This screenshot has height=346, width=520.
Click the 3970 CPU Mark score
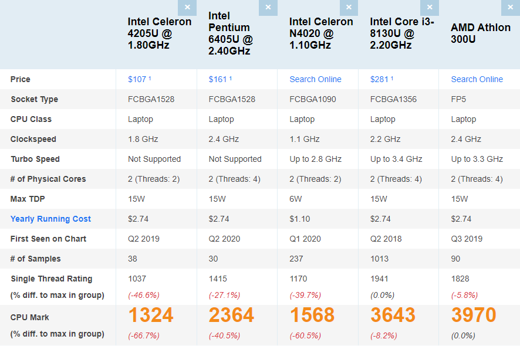point(474,316)
